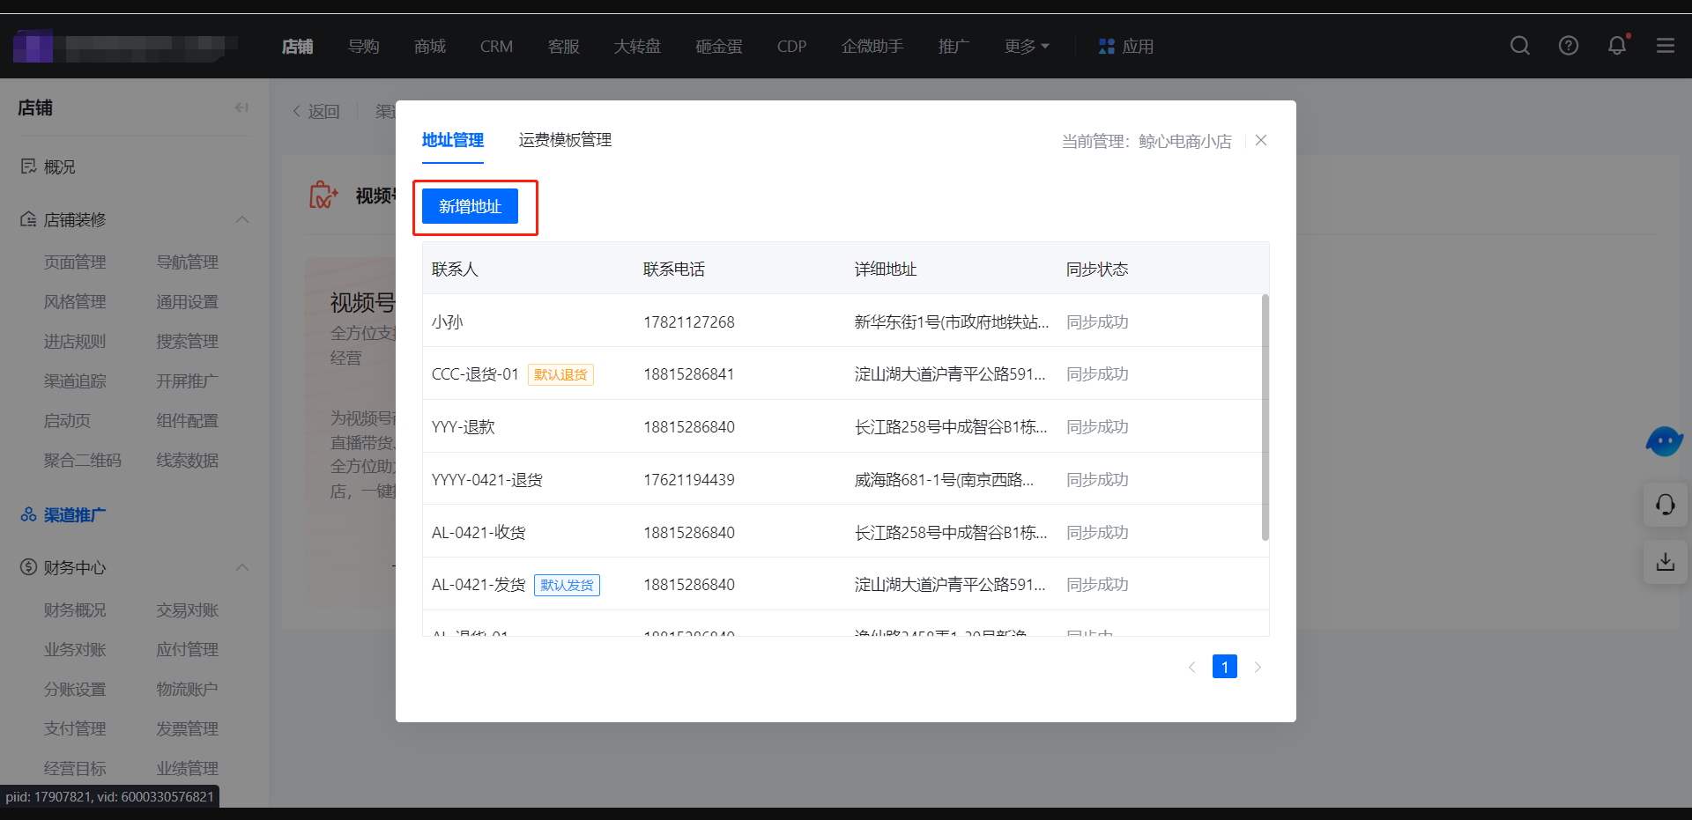Open 物流账户 in sidebar
Screen dimensions: 1692x820
click(x=188, y=690)
